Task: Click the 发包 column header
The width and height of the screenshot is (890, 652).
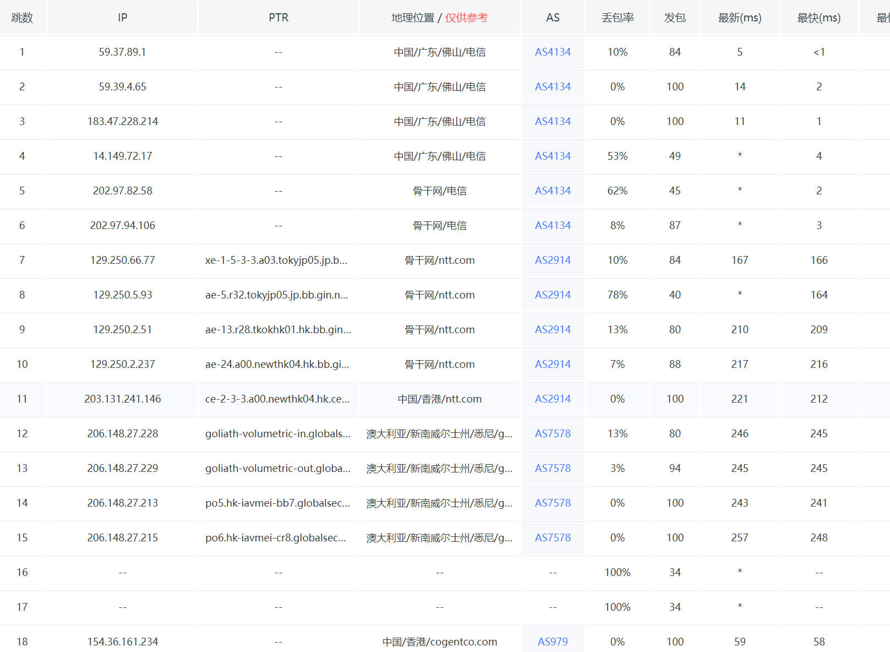Action: point(675,18)
